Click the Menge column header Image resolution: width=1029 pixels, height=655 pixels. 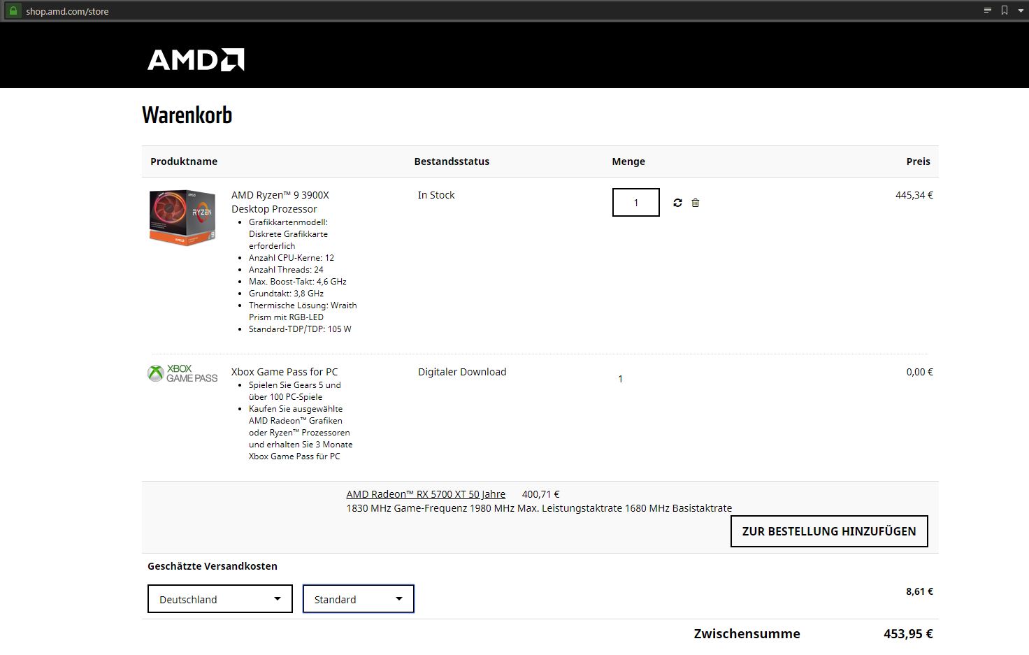click(628, 161)
